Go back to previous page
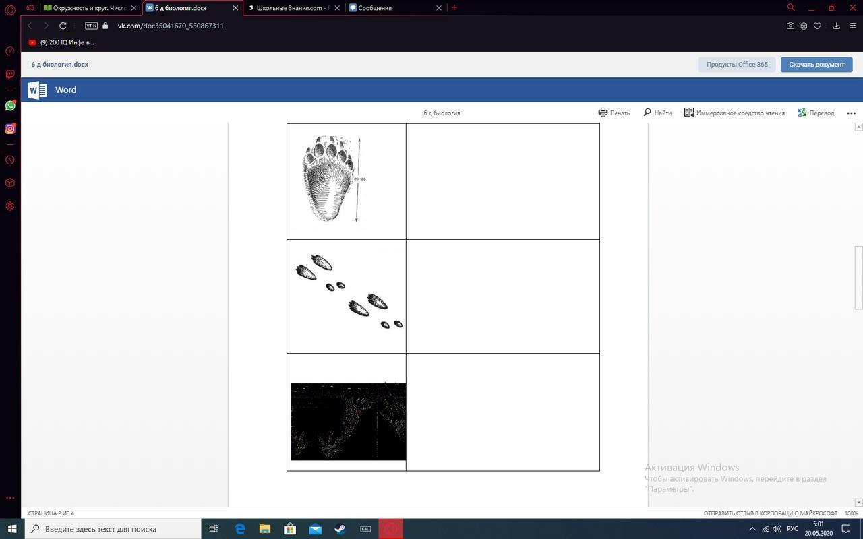The image size is (863, 539). click(30, 26)
